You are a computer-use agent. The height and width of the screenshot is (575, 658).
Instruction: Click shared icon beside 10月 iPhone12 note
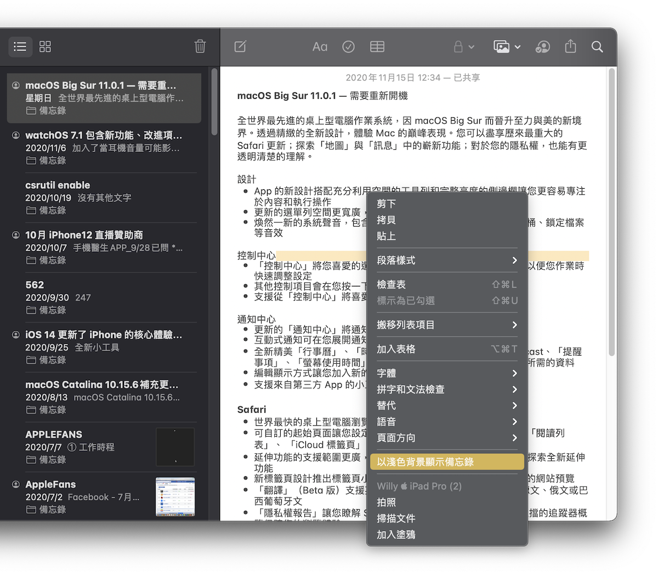pyautogui.click(x=16, y=235)
